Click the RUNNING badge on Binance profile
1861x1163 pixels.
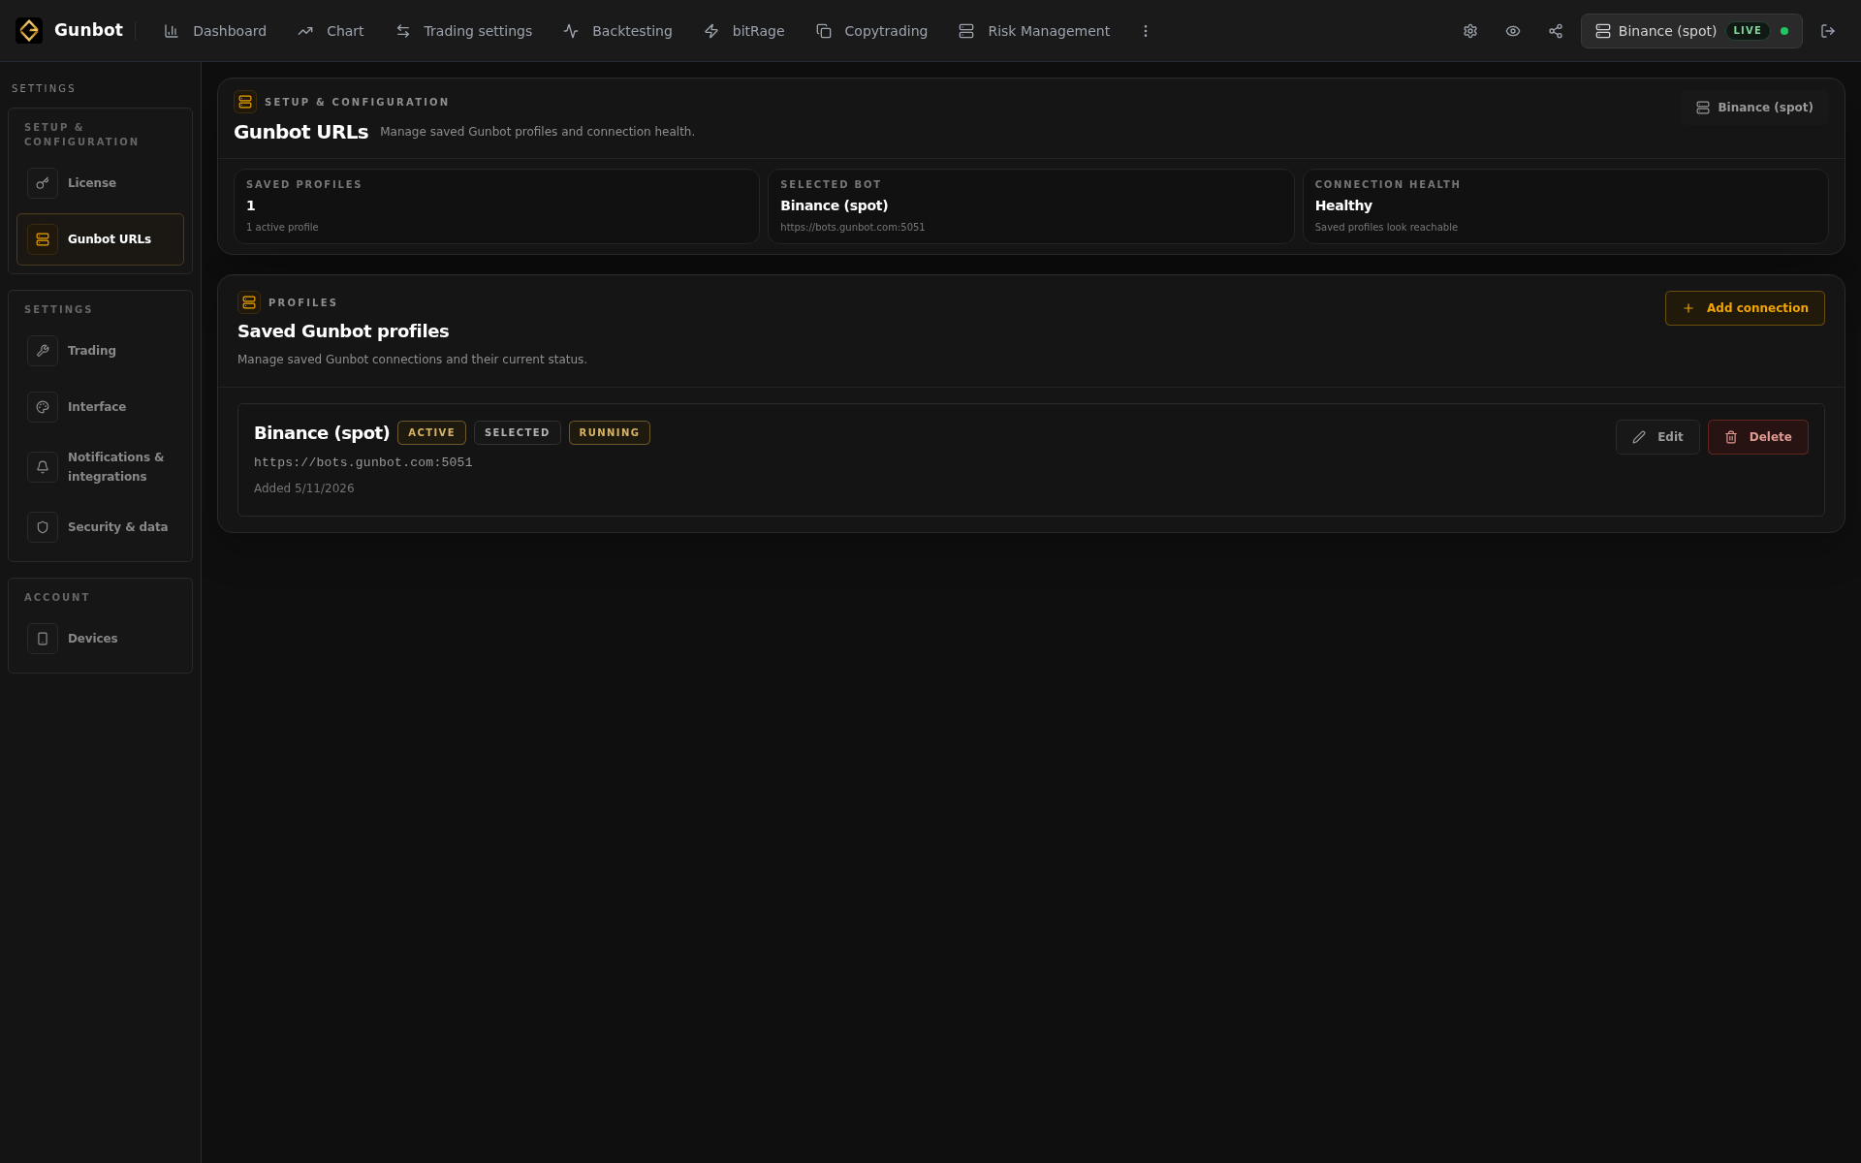[x=609, y=433]
